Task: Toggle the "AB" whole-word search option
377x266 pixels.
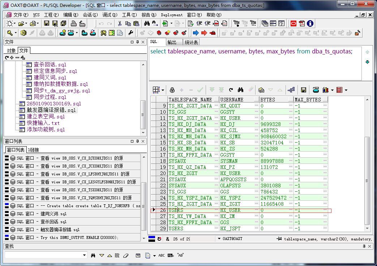Action: [x=180, y=255]
